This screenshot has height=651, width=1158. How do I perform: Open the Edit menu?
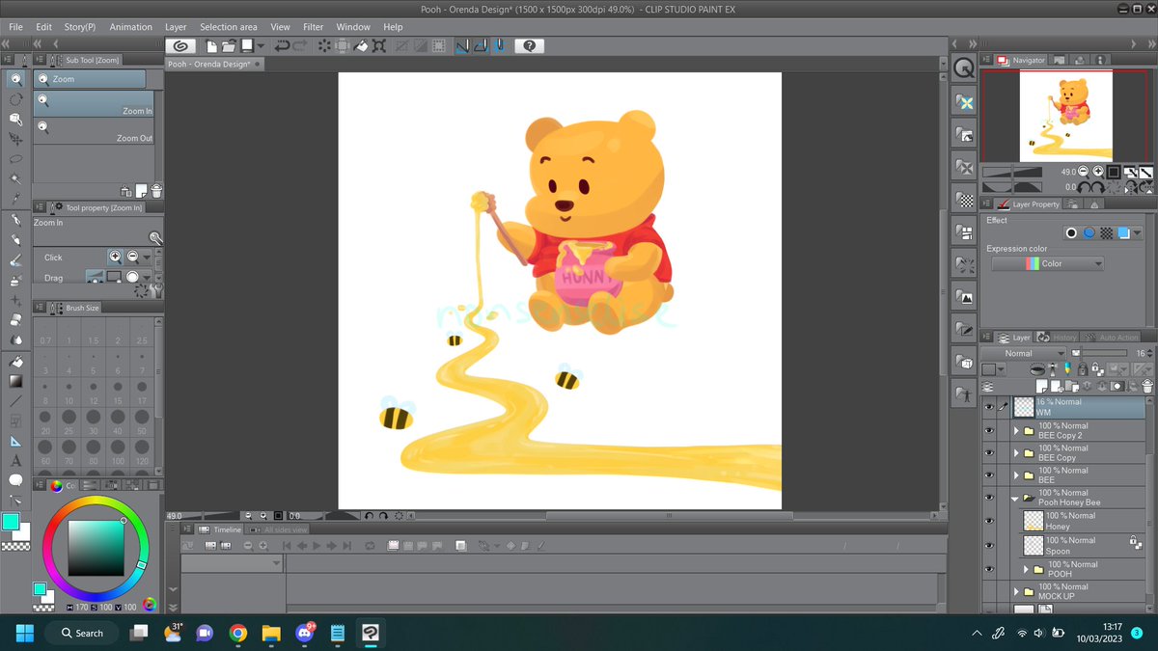click(44, 27)
